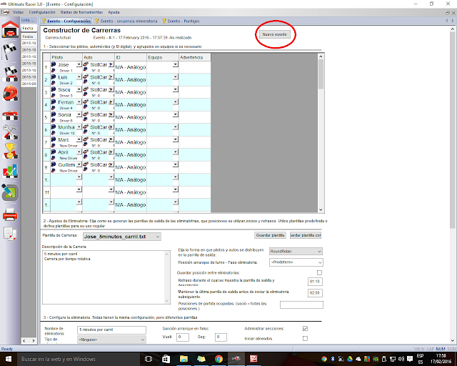The height and width of the screenshot is (366, 457).
Task: Open the red chart app on taskbar
Action: (253, 359)
